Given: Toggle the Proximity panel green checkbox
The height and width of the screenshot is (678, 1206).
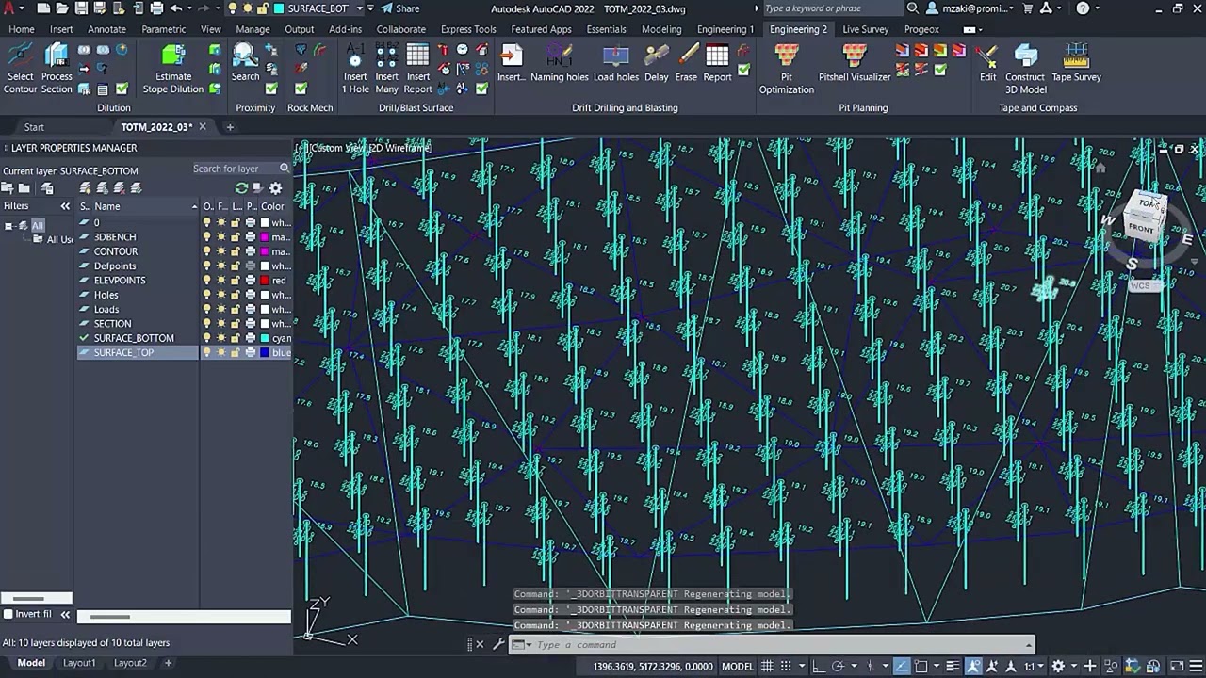Looking at the screenshot, I should tap(271, 89).
